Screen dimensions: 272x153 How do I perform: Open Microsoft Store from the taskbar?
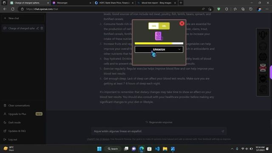tap(149, 149)
